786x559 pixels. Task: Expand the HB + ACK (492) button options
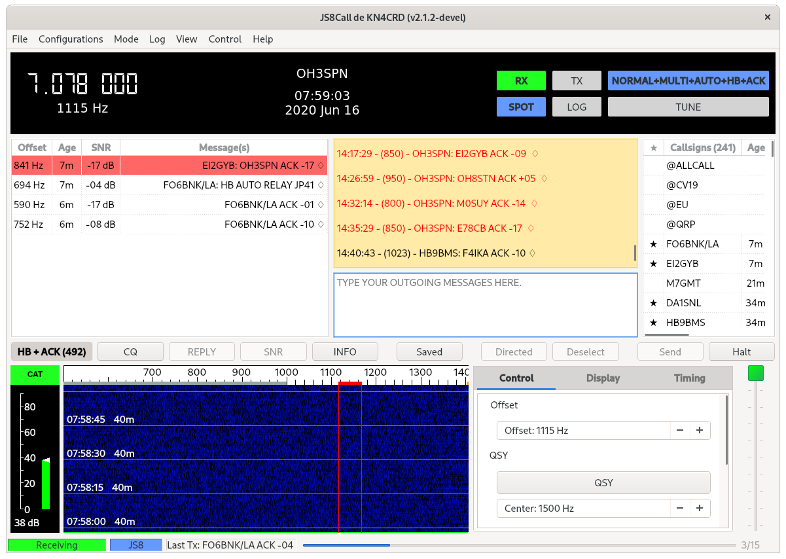[x=52, y=352]
